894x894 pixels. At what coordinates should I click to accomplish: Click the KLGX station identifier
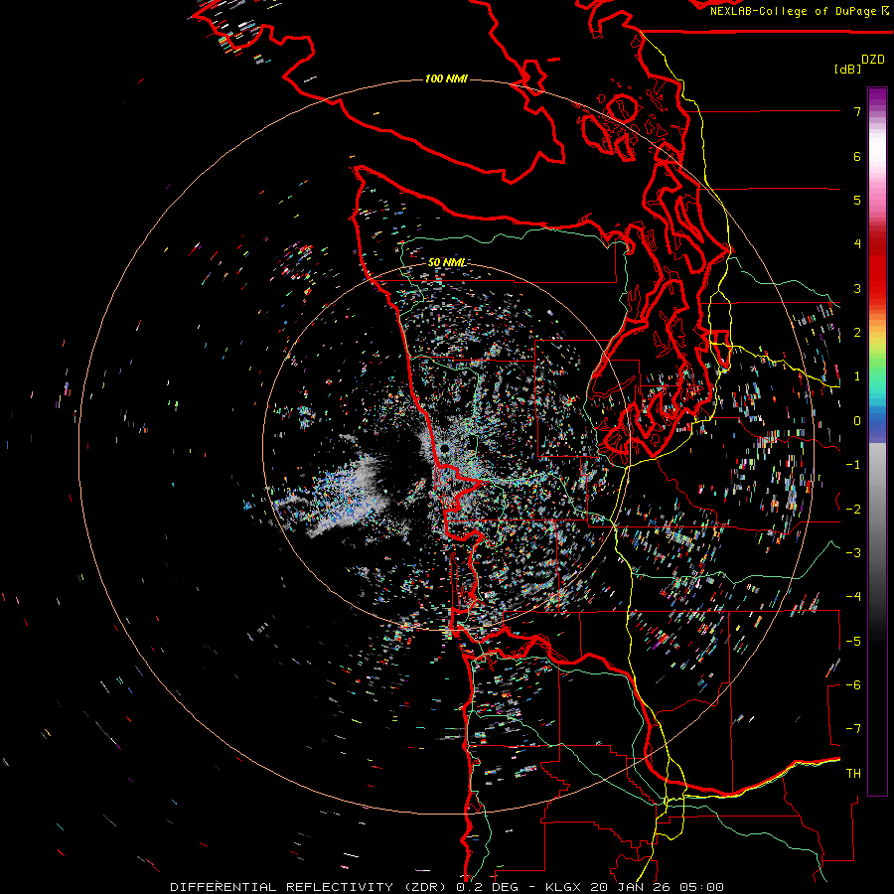(x=563, y=887)
